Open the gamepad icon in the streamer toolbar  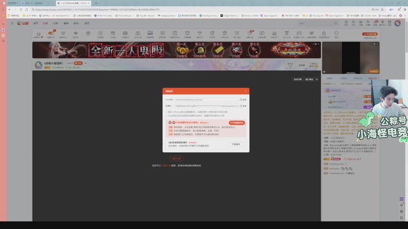click(299, 33)
